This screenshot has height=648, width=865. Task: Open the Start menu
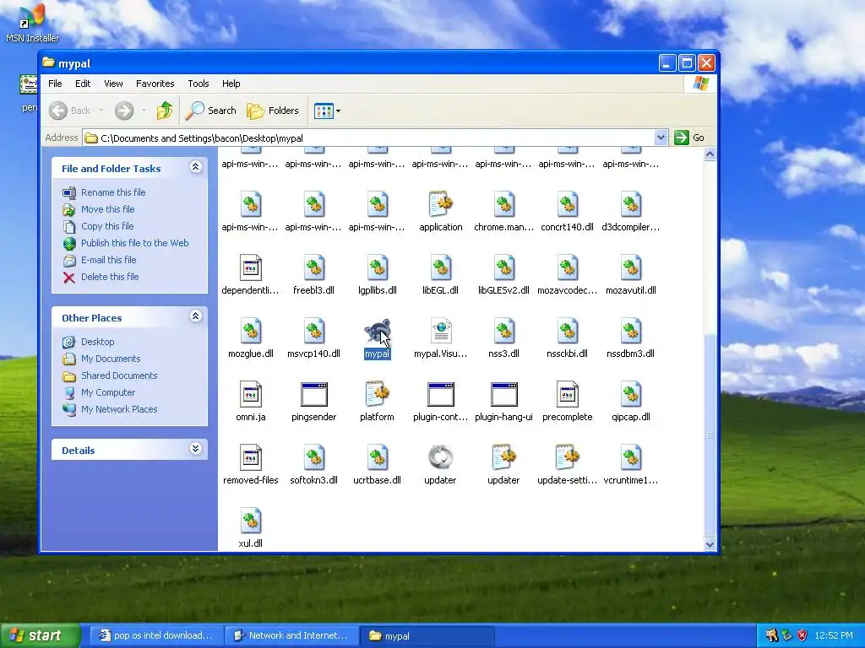tap(40, 636)
